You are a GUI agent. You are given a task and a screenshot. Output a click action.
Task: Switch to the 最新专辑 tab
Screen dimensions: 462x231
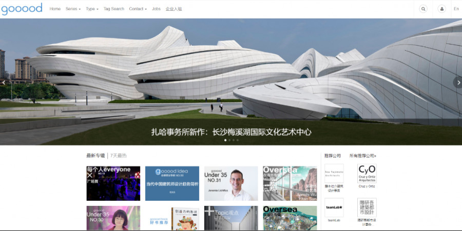[x=95, y=156]
